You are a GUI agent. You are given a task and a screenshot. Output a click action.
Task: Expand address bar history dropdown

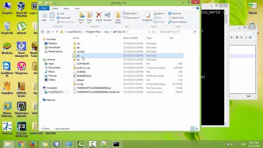pos(149,32)
